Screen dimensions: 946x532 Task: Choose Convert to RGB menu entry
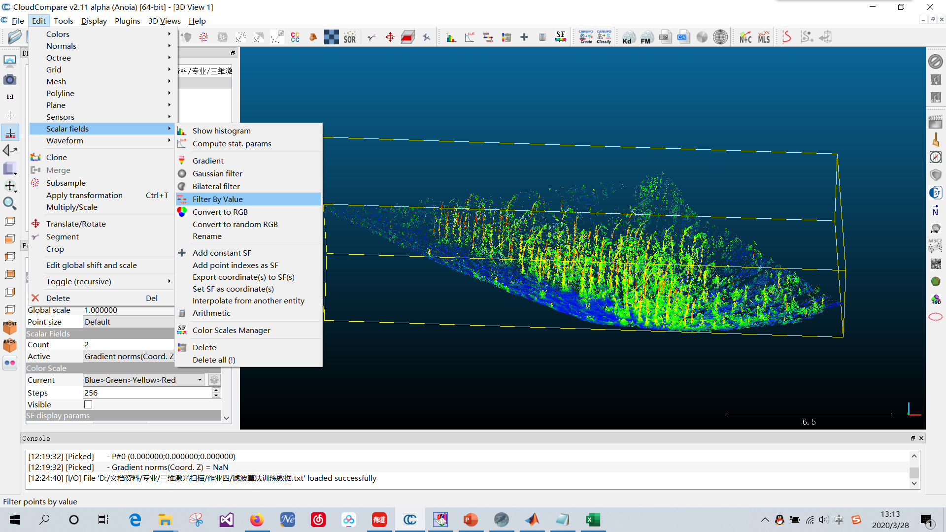[220, 212]
